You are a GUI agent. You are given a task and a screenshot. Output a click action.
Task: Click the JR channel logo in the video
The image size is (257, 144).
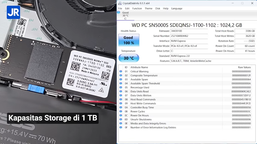(14, 12)
